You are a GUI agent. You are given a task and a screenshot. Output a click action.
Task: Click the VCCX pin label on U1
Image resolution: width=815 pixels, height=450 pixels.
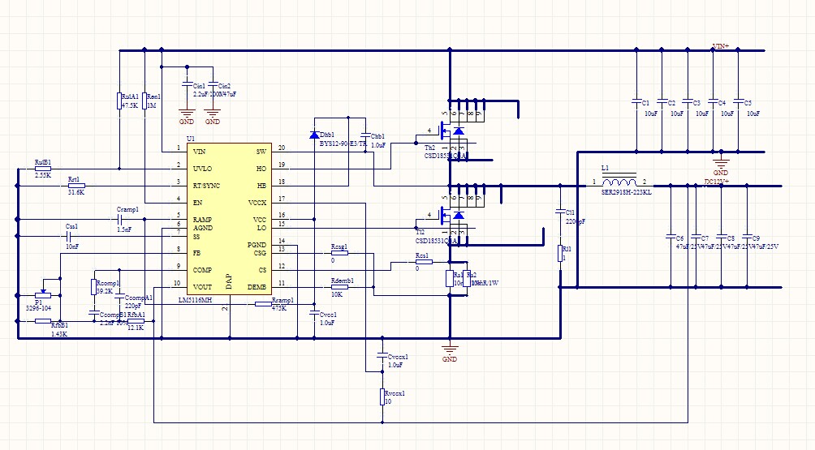pyautogui.click(x=257, y=203)
